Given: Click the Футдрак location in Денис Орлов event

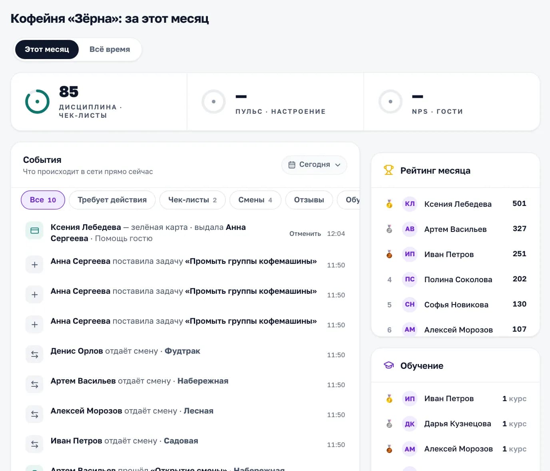Looking at the screenshot, I should point(182,351).
